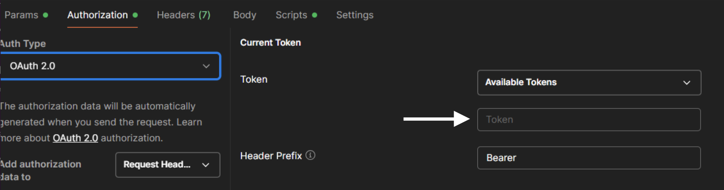The image size is (724, 190).
Task: Click into the empty Token input field
Action: pos(589,120)
